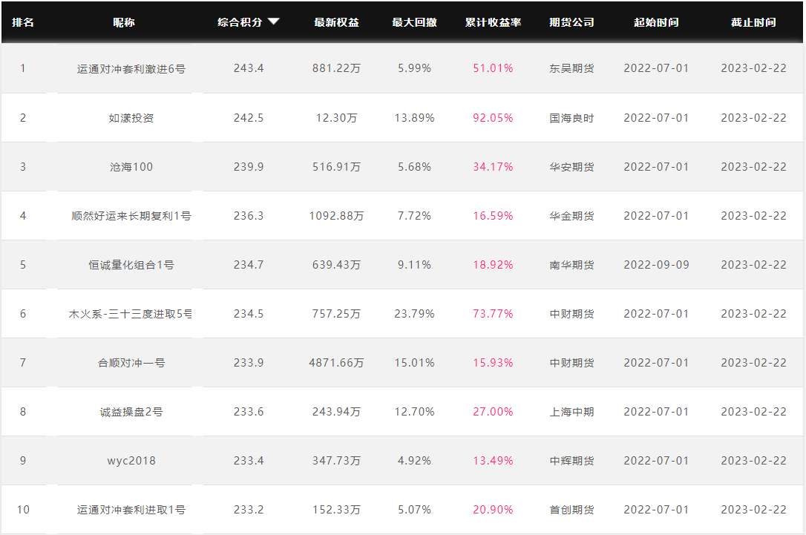
Task: Select 如漾投资 row end date 2023-02-22
Action: point(753,118)
